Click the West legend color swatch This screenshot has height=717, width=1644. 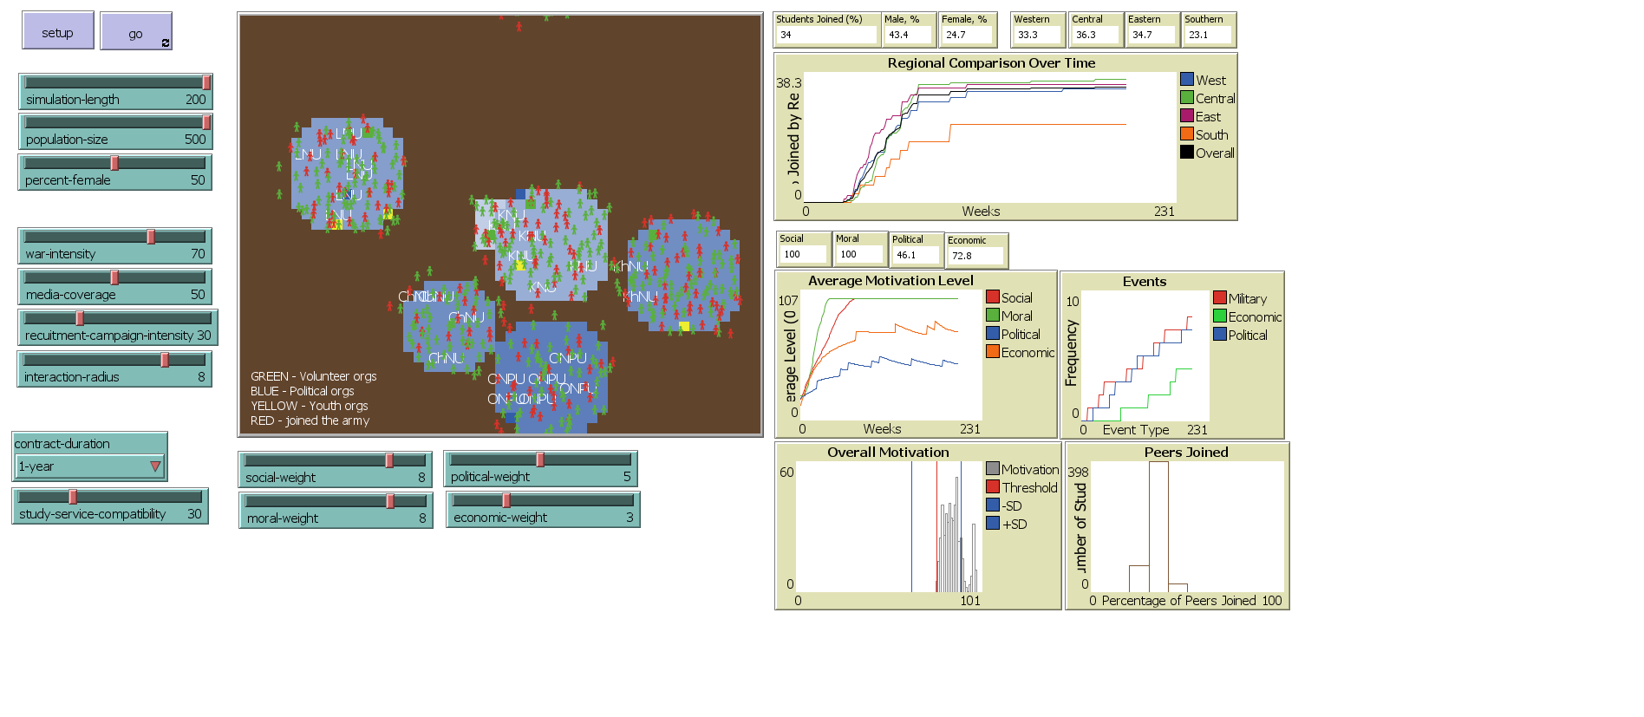click(1186, 80)
